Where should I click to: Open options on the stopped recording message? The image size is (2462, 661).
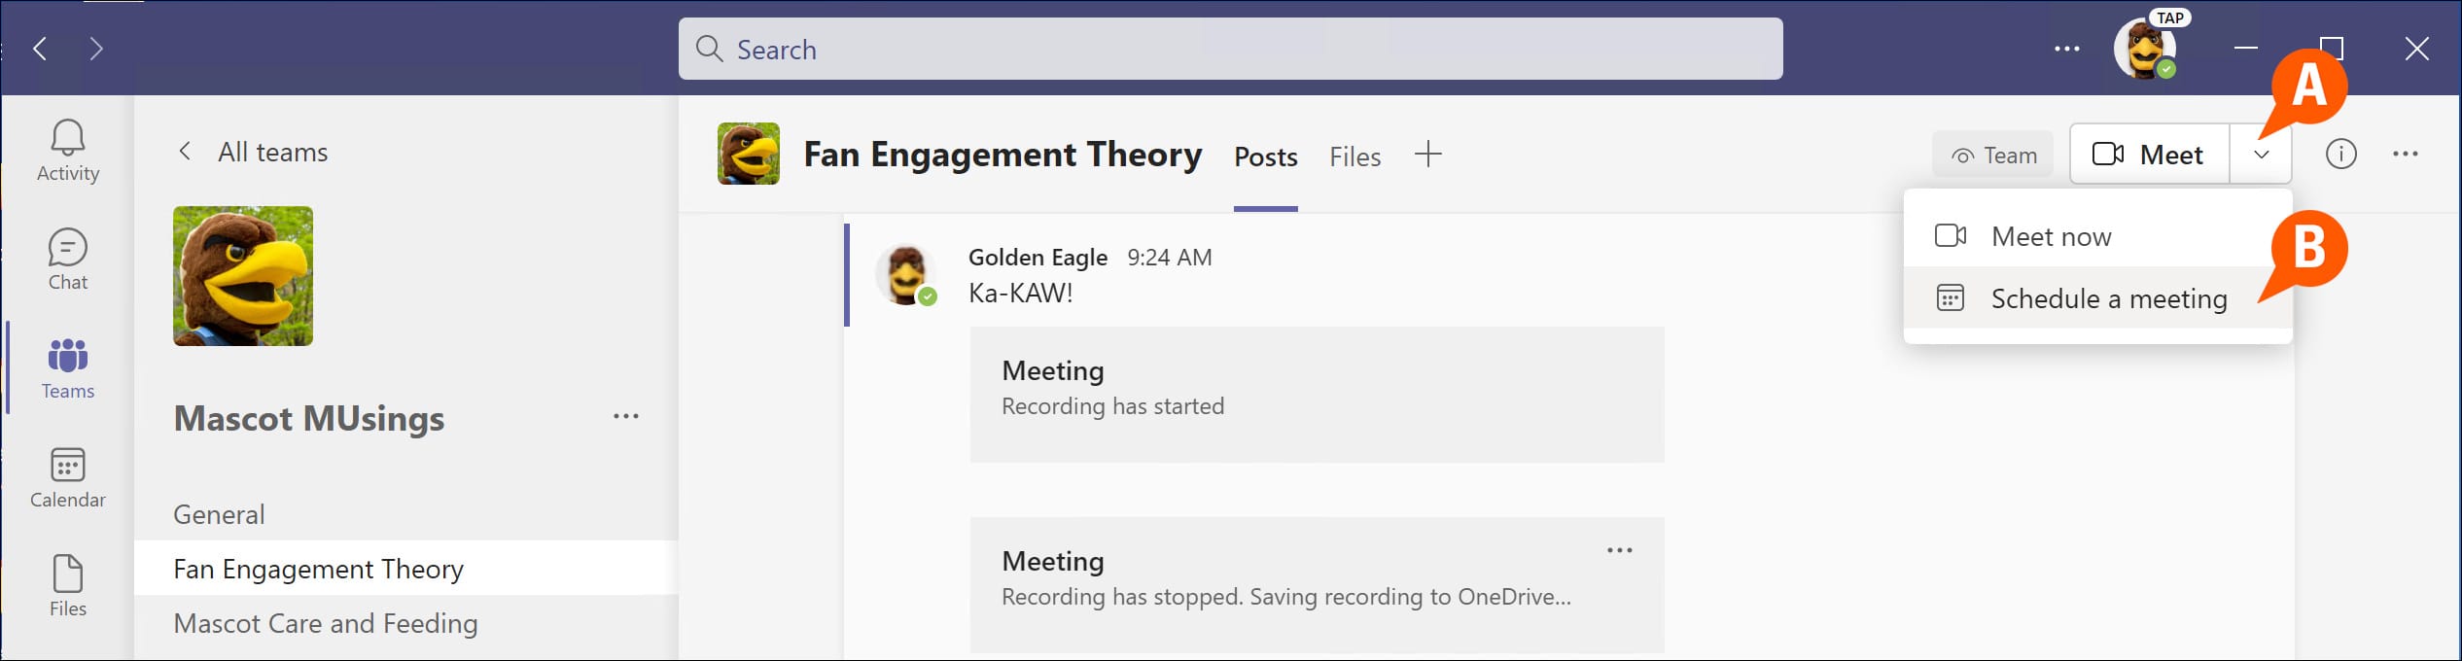click(x=1620, y=548)
